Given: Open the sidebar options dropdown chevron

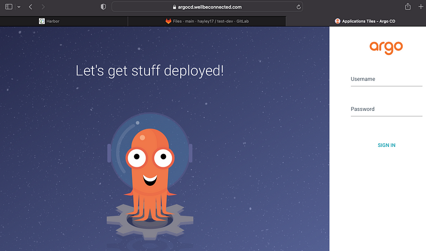Looking at the screenshot, I should 19,7.
